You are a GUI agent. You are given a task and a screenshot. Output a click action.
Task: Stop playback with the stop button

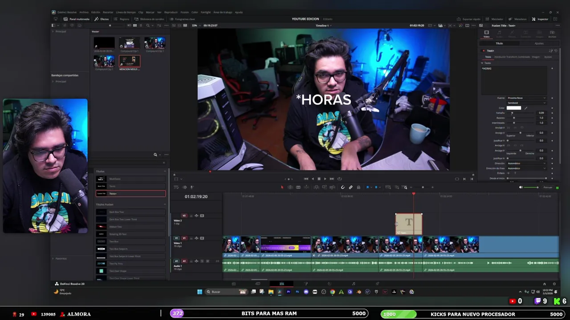pos(319,179)
